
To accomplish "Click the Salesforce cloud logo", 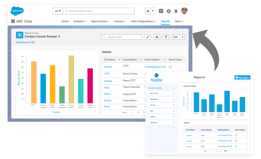I will 17,11.
